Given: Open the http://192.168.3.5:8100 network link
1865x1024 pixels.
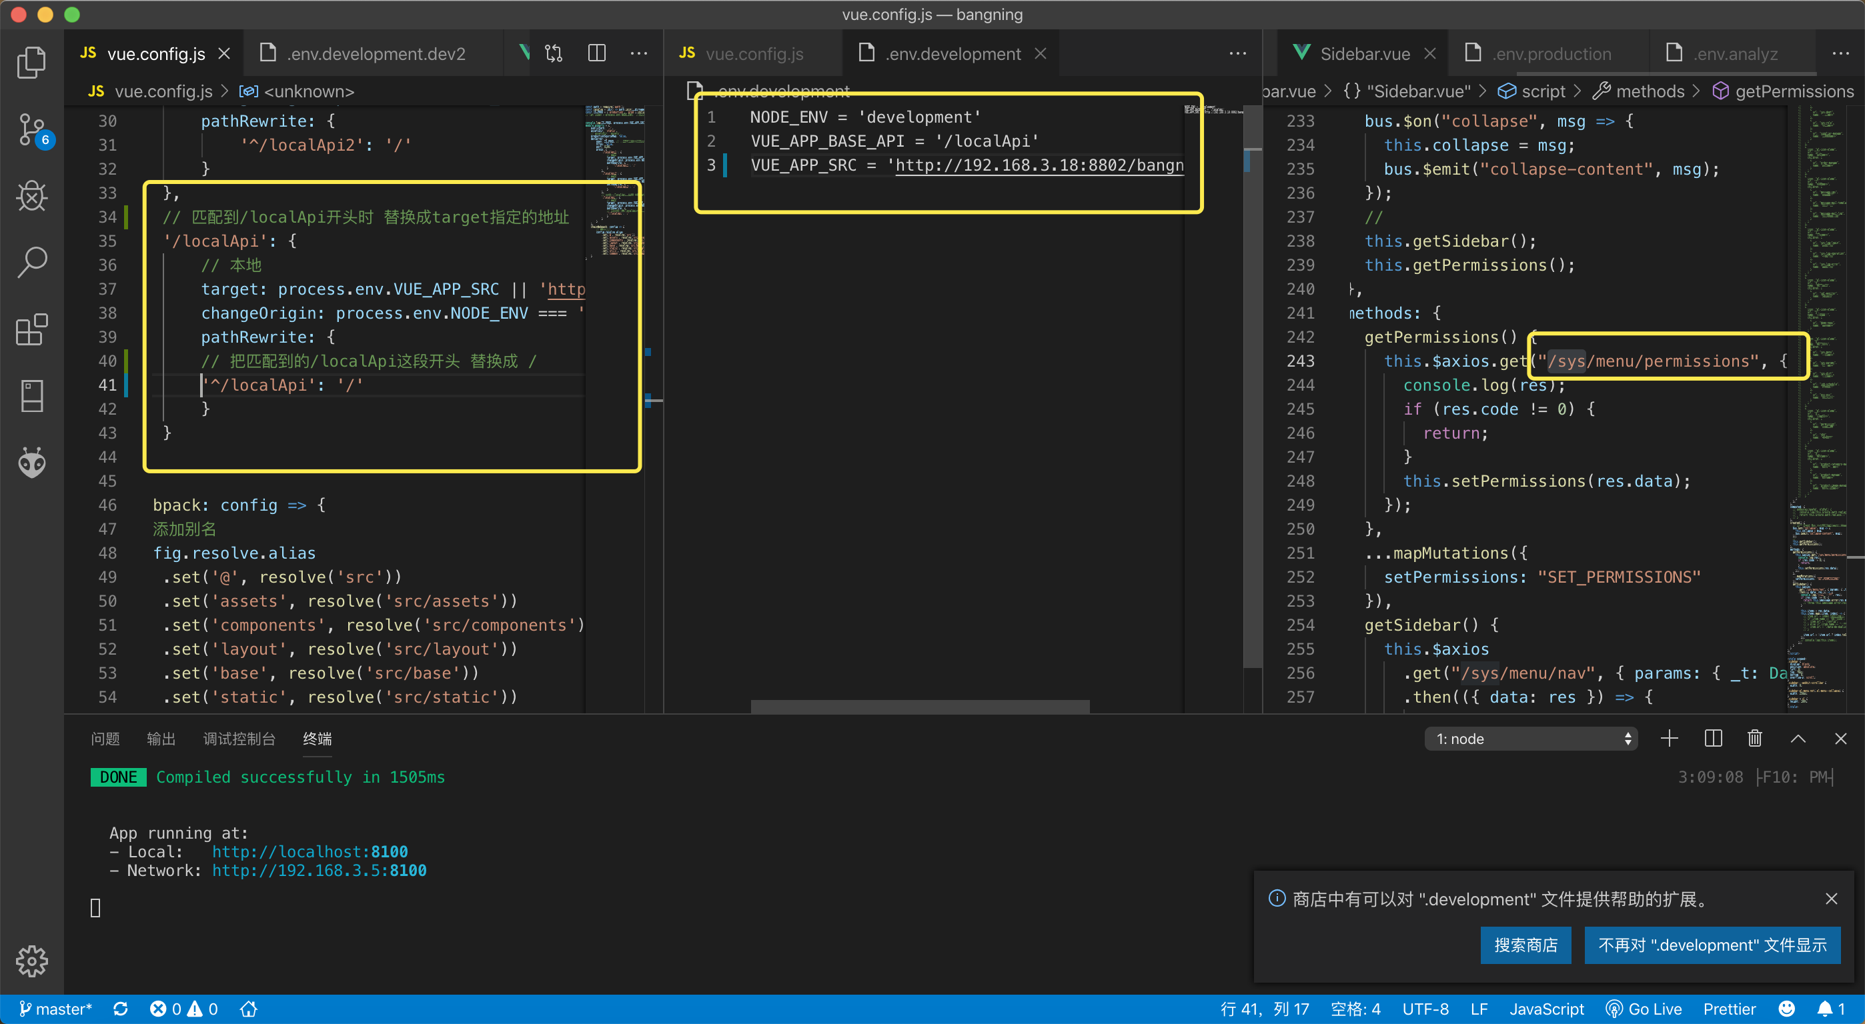Looking at the screenshot, I should [x=320, y=870].
